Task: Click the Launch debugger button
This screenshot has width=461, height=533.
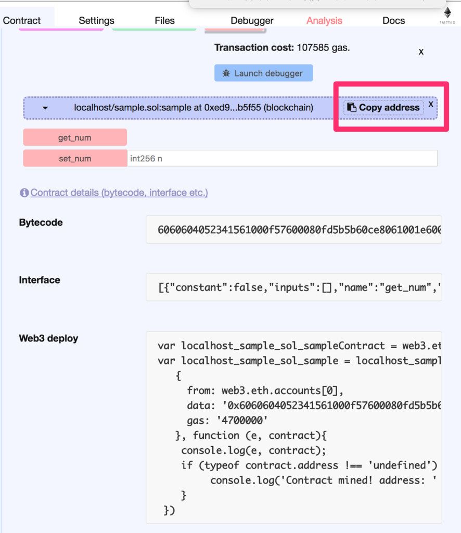Action: [x=264, y=73]
